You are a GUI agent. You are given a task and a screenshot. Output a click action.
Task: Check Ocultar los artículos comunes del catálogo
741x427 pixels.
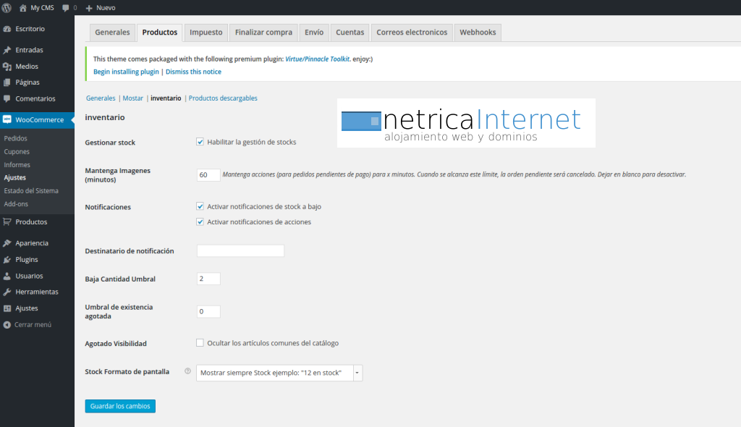[x=200, y=343]
